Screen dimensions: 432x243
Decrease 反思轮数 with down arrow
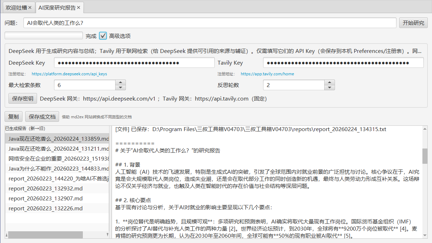(330, 87)
